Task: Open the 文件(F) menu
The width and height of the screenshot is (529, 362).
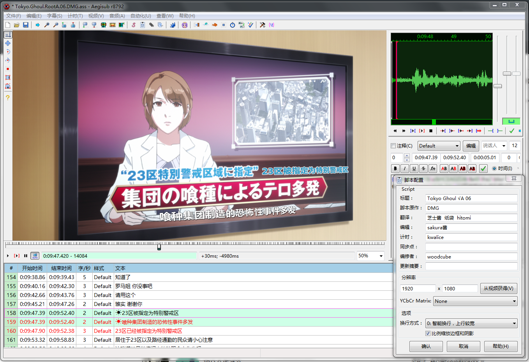Action: [14, 16]
